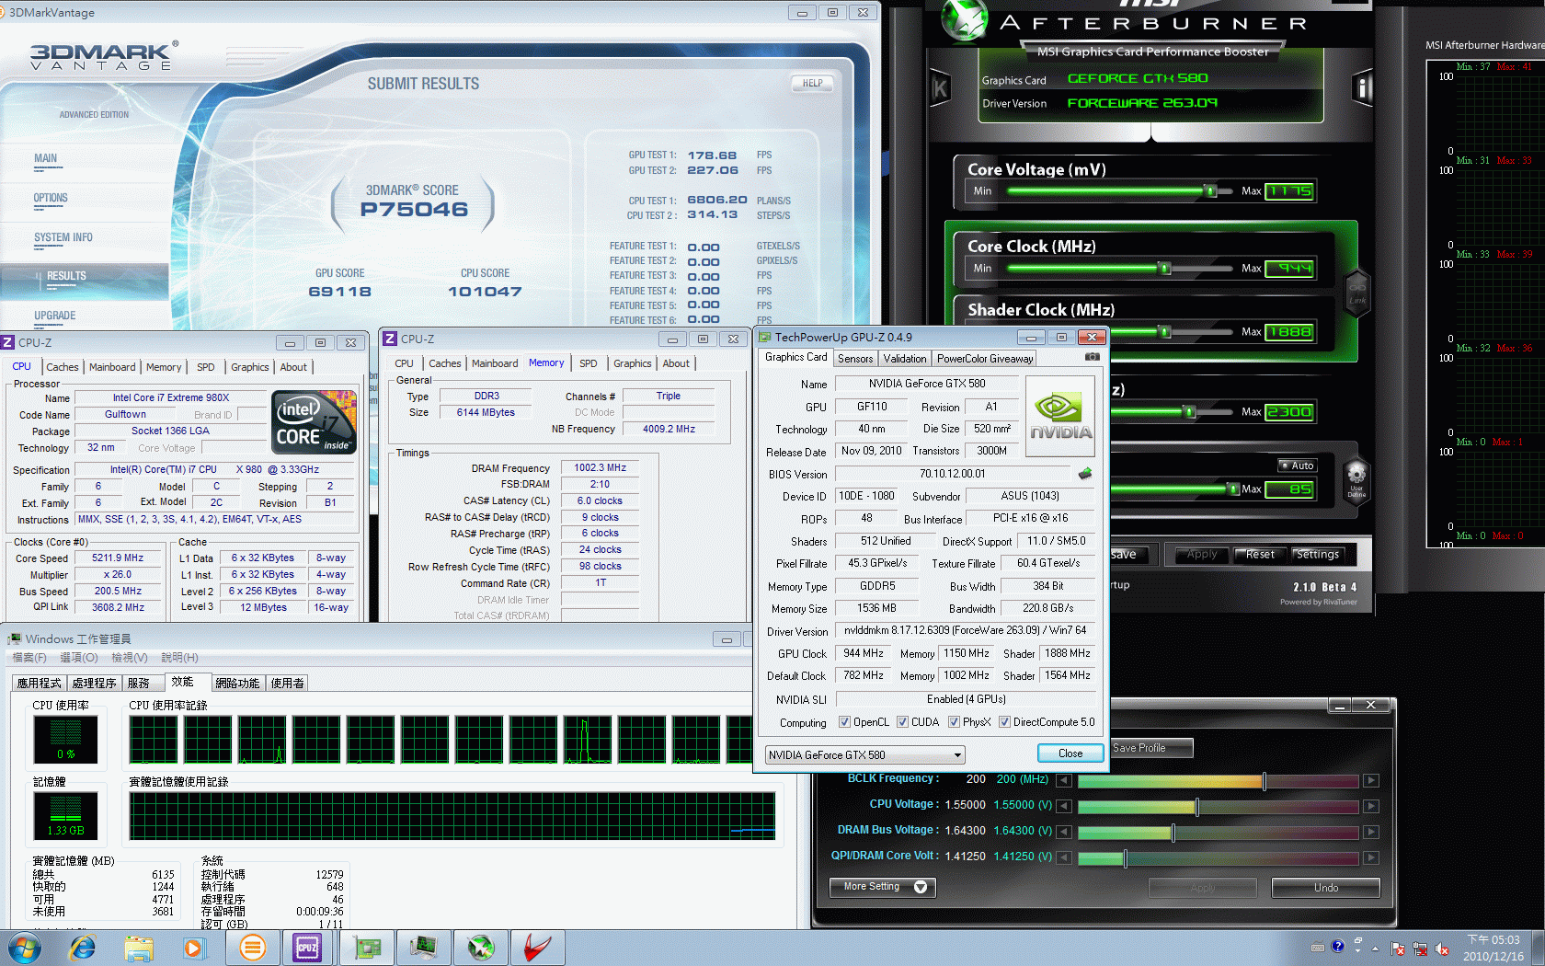The width and height of the screenshot is (1545, 966).
Task: Open the Afterburner info 'i' button
Action: click(x=1363, y=88)
